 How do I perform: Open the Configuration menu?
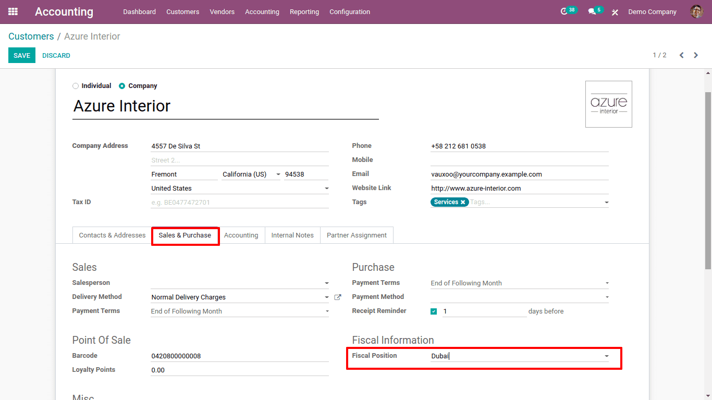tap(350, 11)
